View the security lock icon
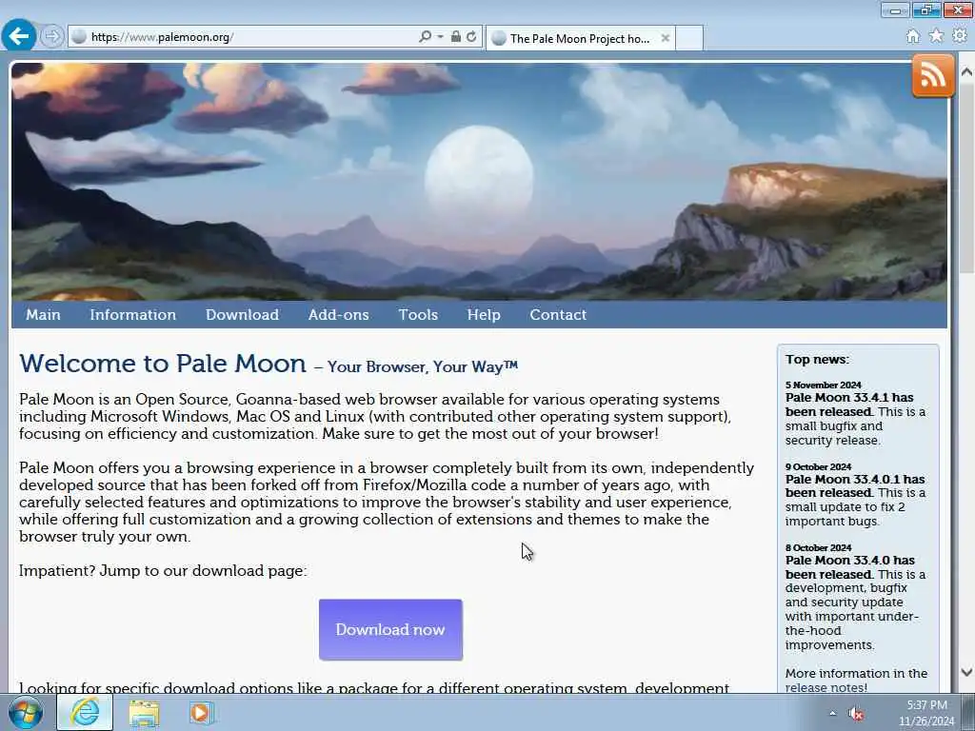 tap(456, 37)
